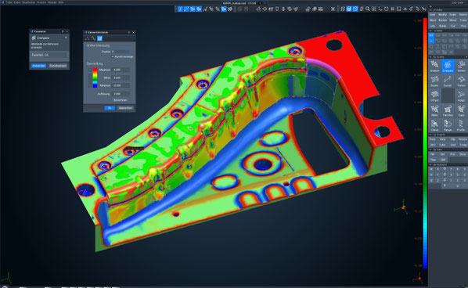Click the Maximum value field
The image size is (468, 288).
click(x=121, y=70)
